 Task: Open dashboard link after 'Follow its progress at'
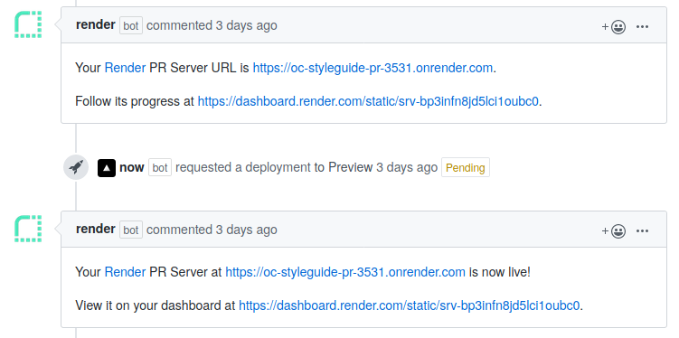368,101
